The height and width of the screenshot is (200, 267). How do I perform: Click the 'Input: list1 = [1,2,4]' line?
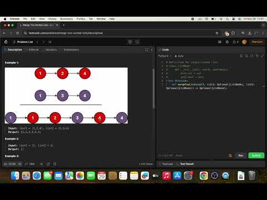[38, 128]
